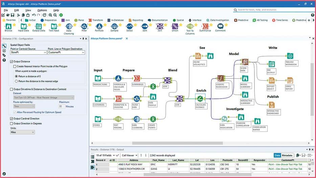Click the Data button in results
Screen dimensions: 316x178
pos(277,155)
